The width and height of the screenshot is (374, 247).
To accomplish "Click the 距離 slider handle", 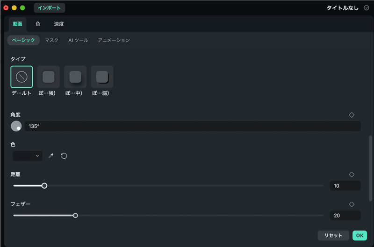I will click(x=44, y=186).
